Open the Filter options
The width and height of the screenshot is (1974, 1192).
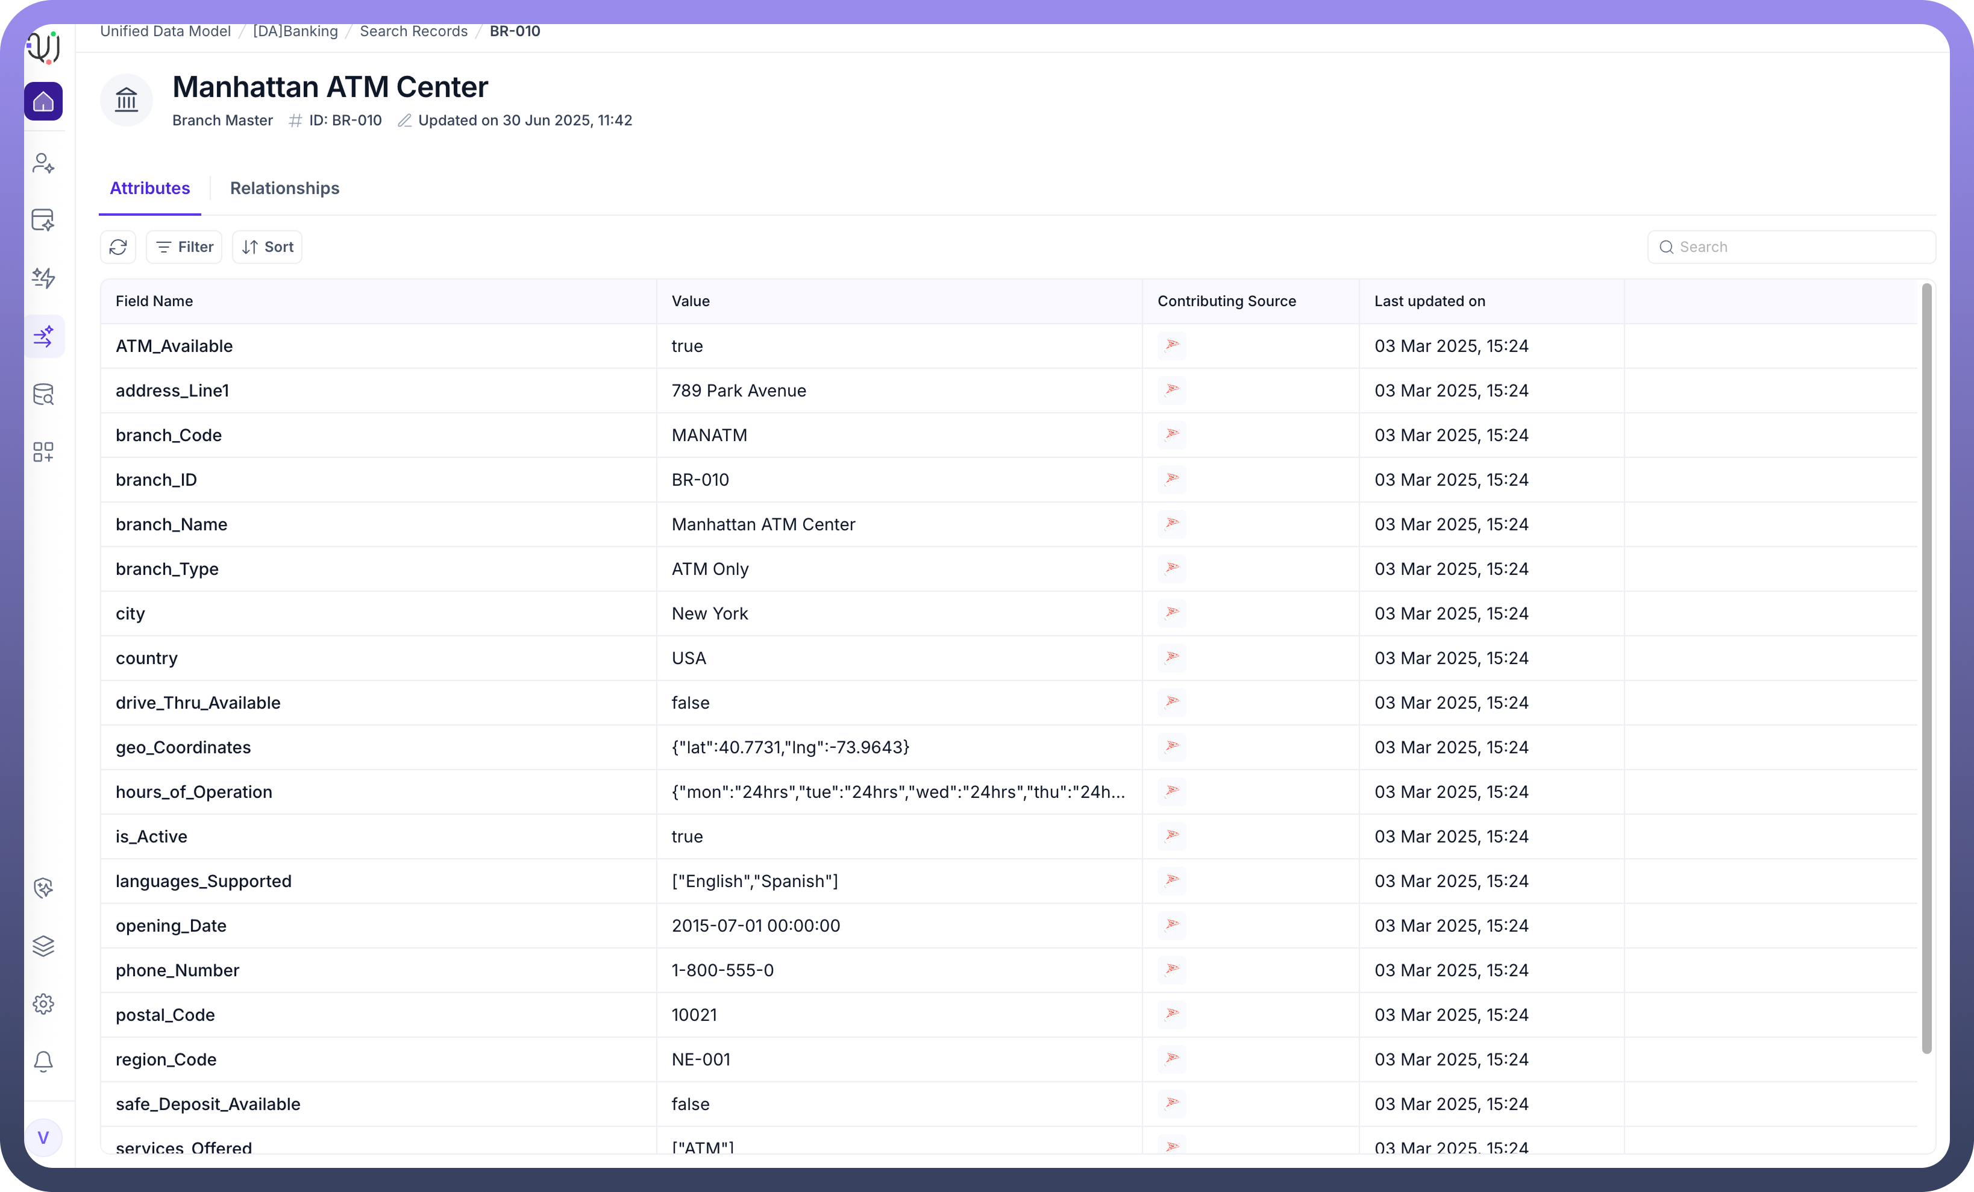pos(184,246)
